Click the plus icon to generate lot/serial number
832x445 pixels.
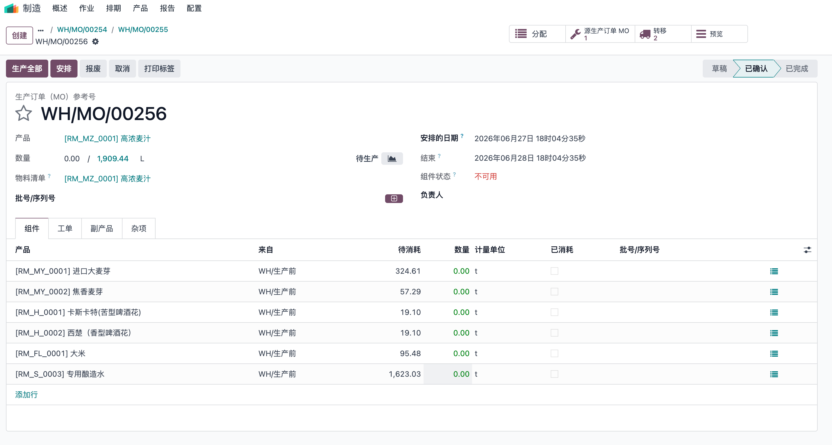click(394, 198)
